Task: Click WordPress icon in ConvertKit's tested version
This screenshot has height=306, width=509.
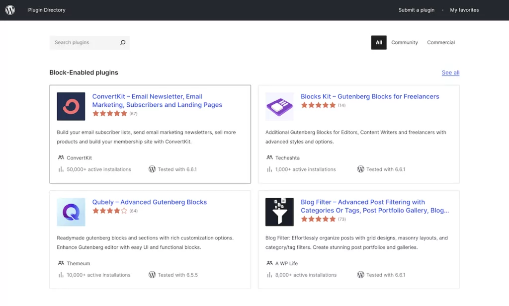Action: pos(152,169)
